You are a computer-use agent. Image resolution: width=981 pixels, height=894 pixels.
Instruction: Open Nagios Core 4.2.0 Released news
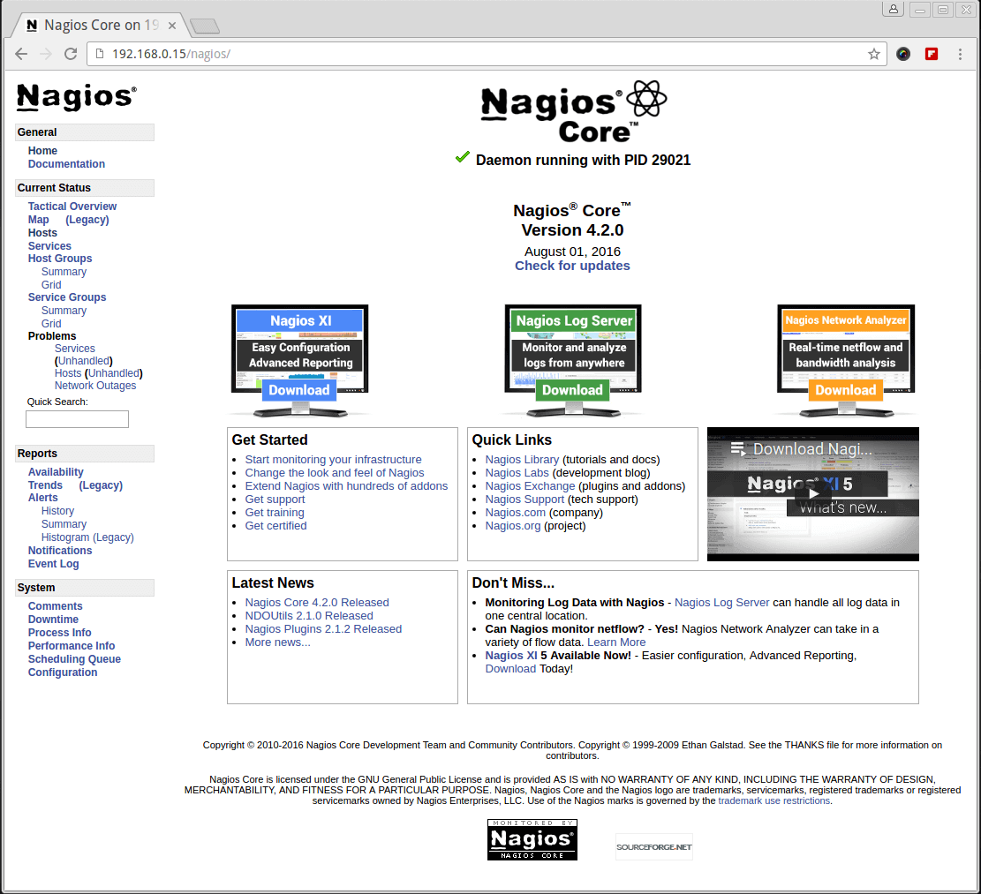coord(317,603)
